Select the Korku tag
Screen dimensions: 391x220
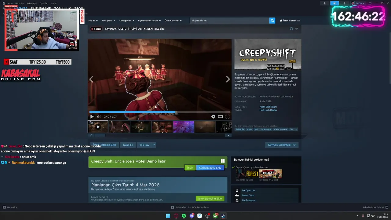point(249,129)
